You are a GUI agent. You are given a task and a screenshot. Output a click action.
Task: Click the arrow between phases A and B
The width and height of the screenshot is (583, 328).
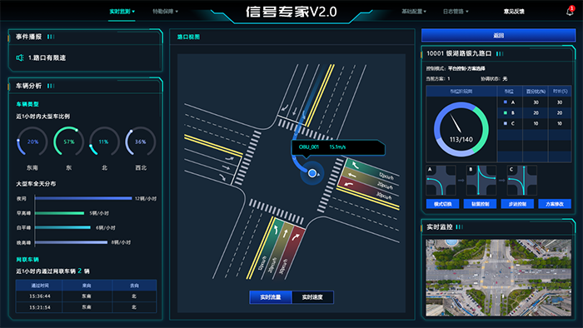[461, 181]
